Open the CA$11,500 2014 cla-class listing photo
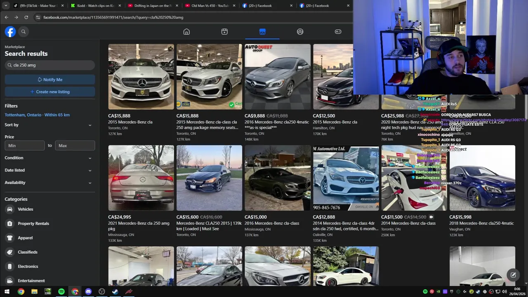The image size is (528, 297). [x=414, y=178]
